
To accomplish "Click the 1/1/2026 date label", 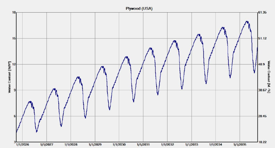I will (23, 145).
